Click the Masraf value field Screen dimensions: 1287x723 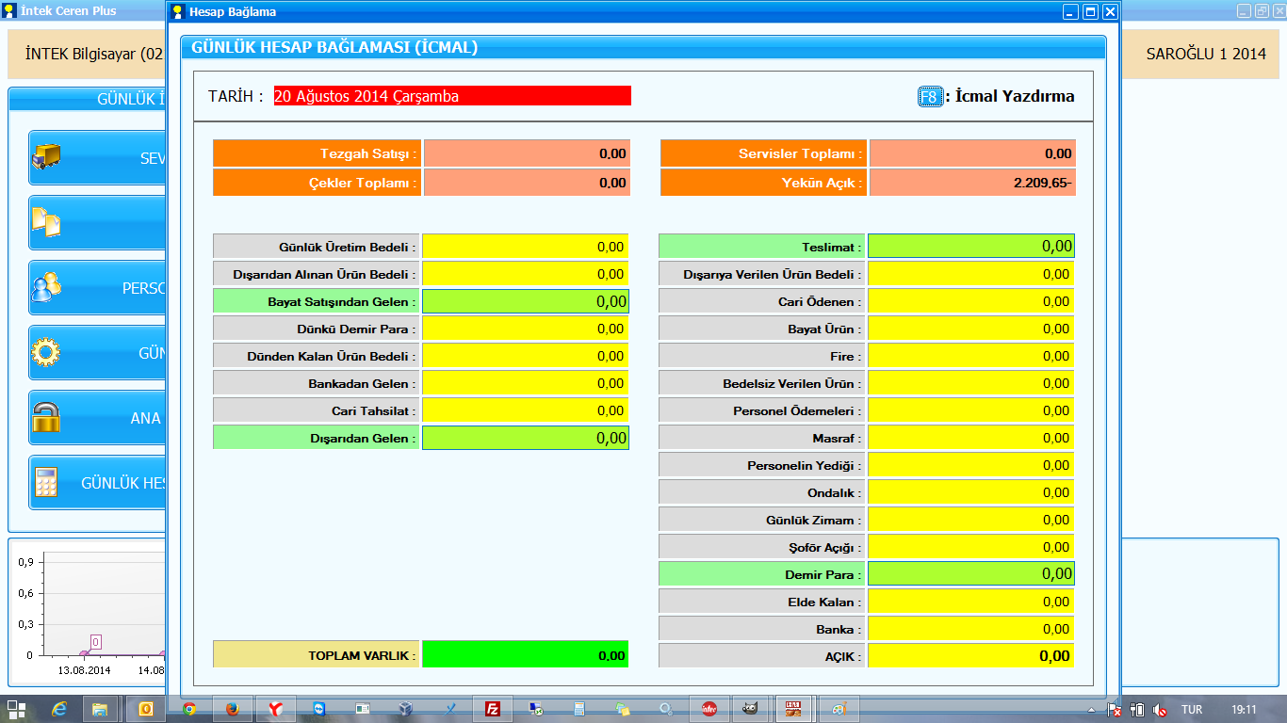[970, 438]
